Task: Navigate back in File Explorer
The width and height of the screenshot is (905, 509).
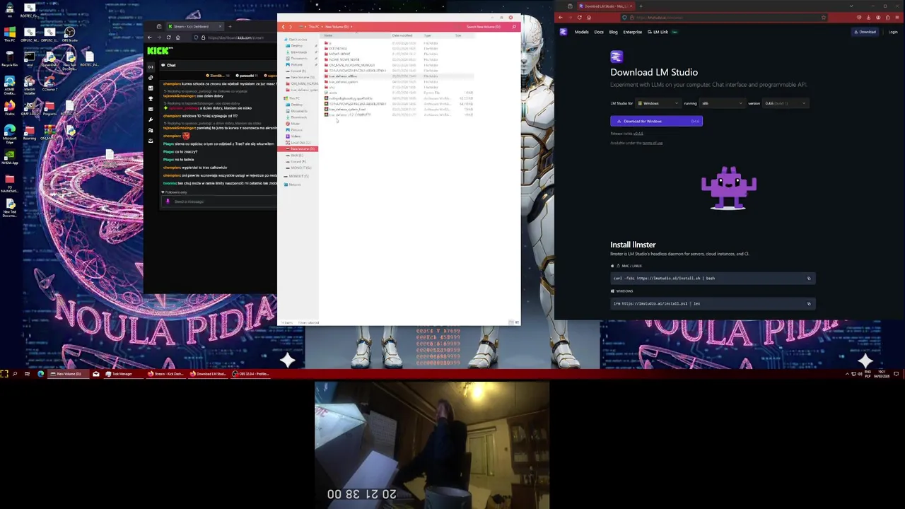Action: (283, 27)
